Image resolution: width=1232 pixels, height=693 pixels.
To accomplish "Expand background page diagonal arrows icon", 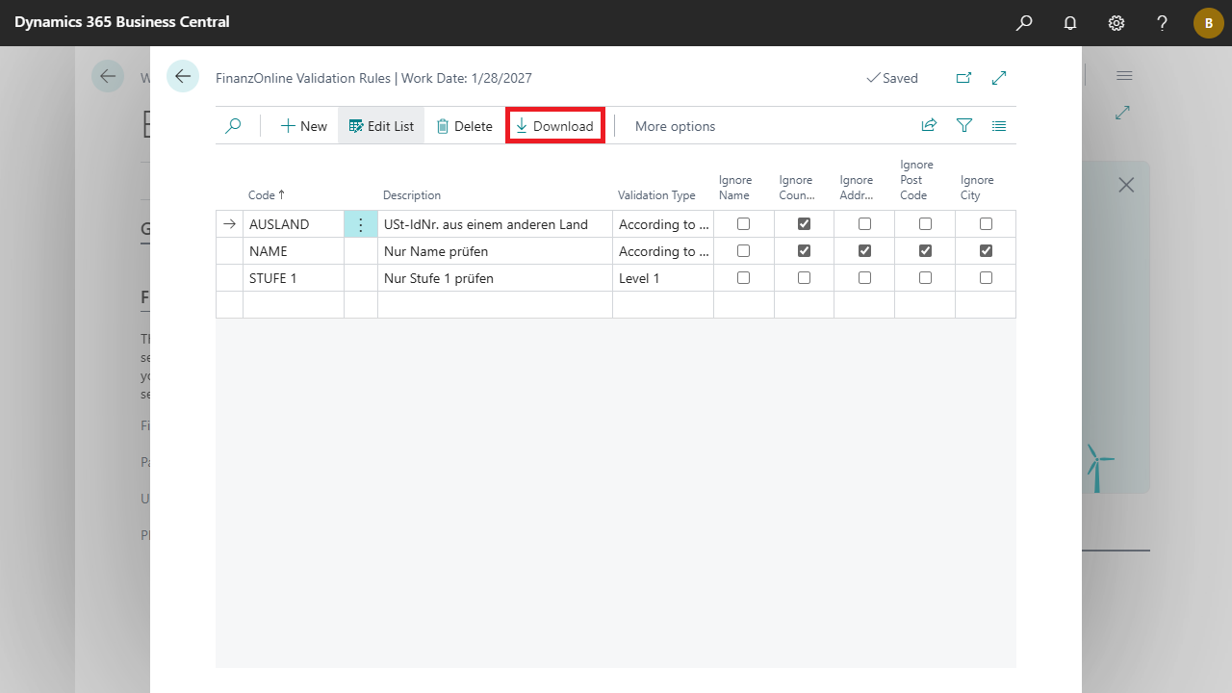I will coord(1122,113).
